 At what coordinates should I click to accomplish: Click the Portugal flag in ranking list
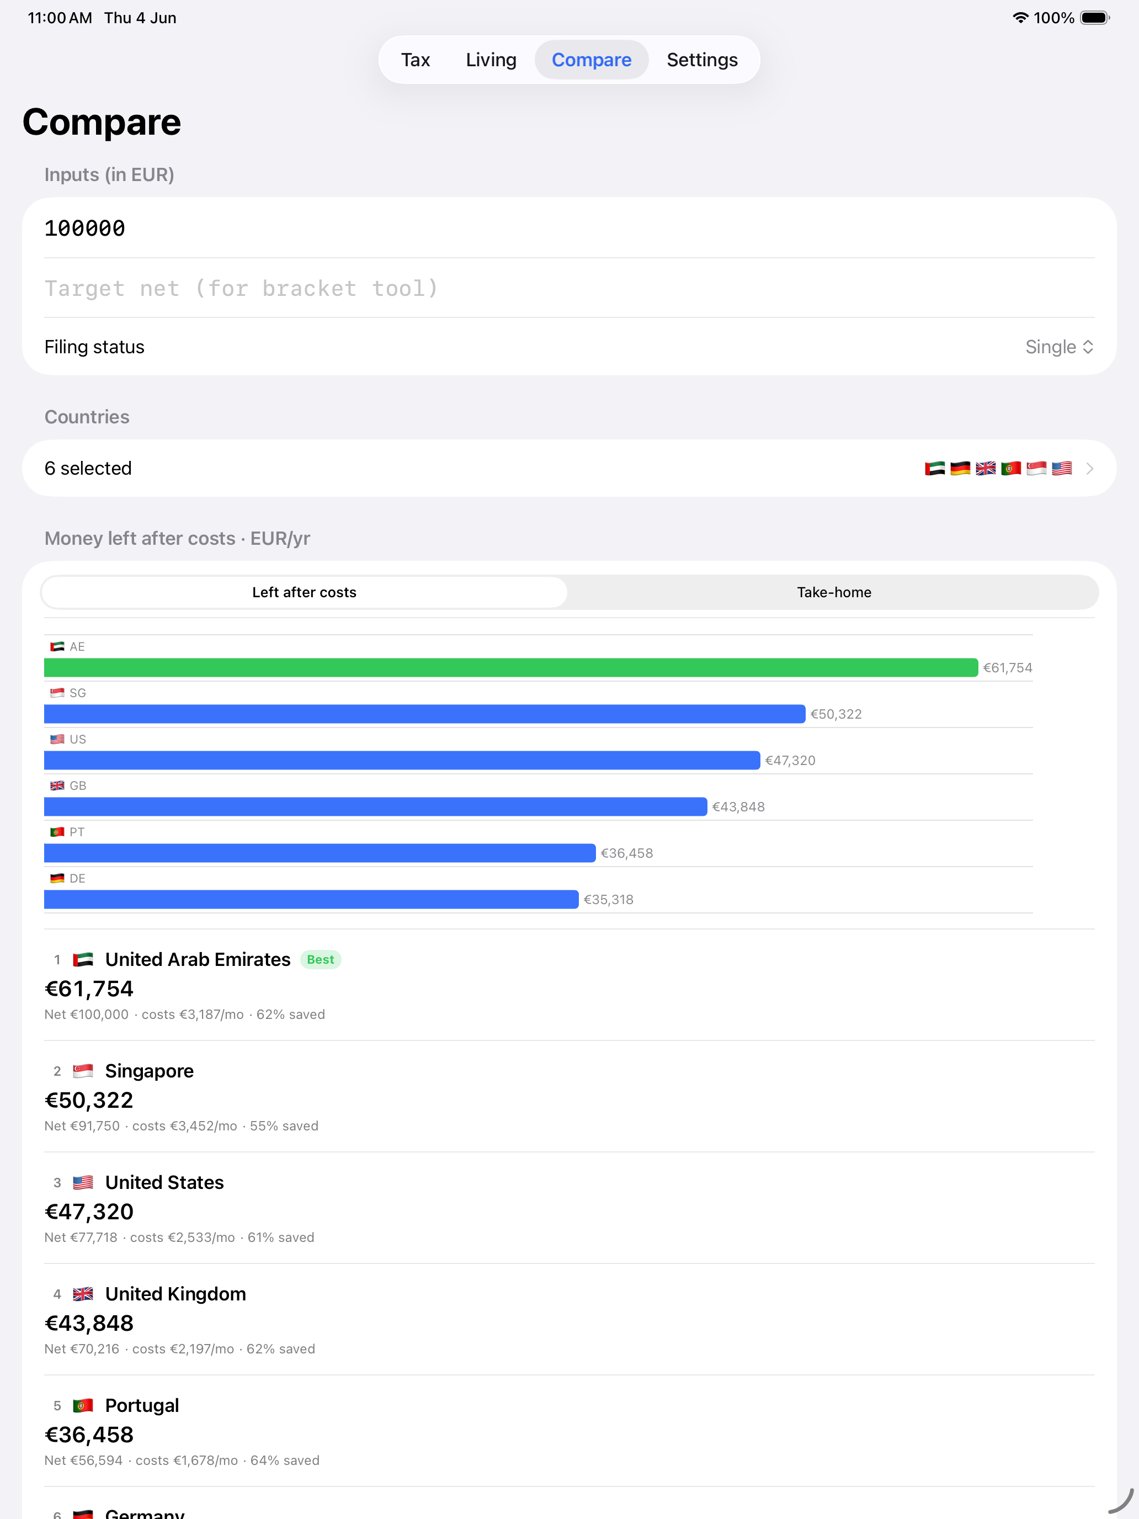coord(83,1405)
